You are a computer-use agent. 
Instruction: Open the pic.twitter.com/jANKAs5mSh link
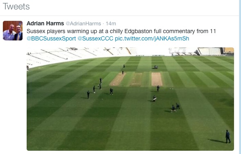(152, 38)
